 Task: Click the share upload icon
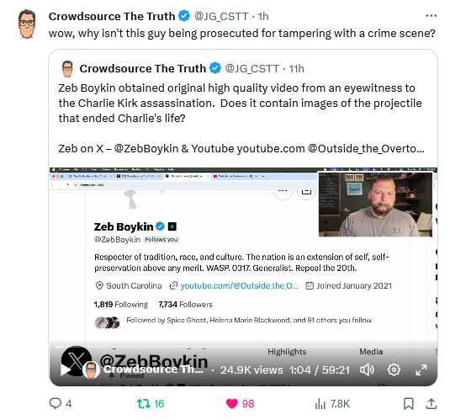coord(431,404)
